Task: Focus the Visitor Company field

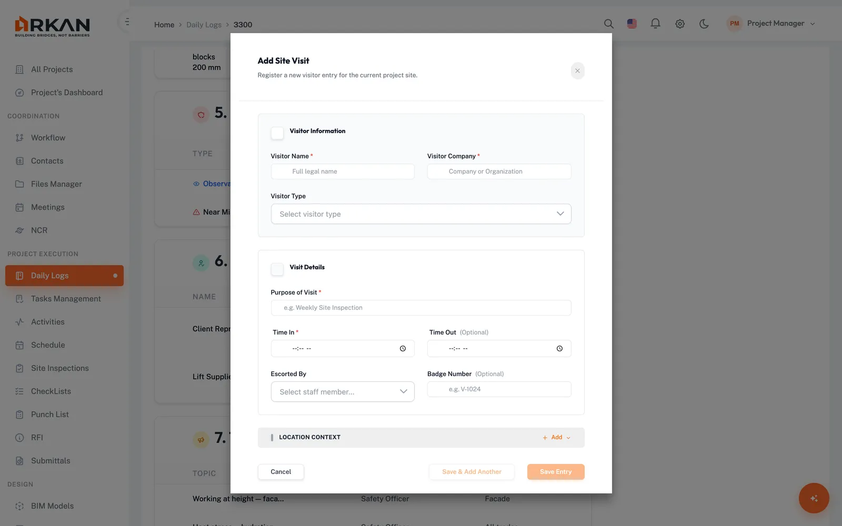Action: (499, 171)
